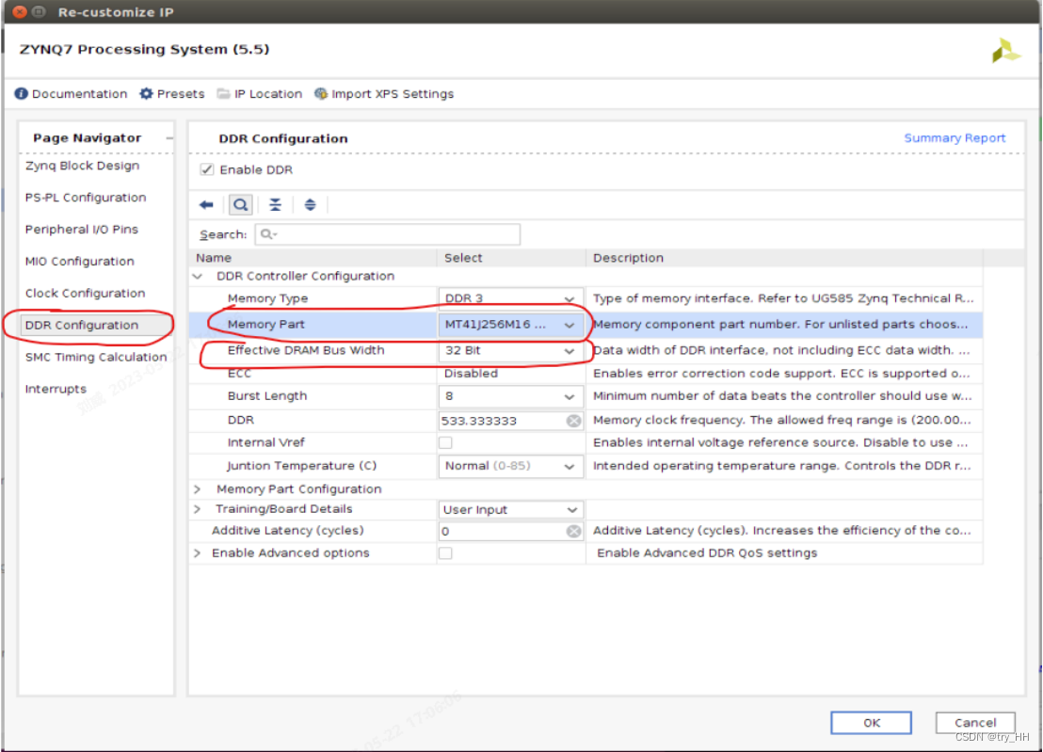Click the Select column header
1043x752 pixels.
coord(511,258)
